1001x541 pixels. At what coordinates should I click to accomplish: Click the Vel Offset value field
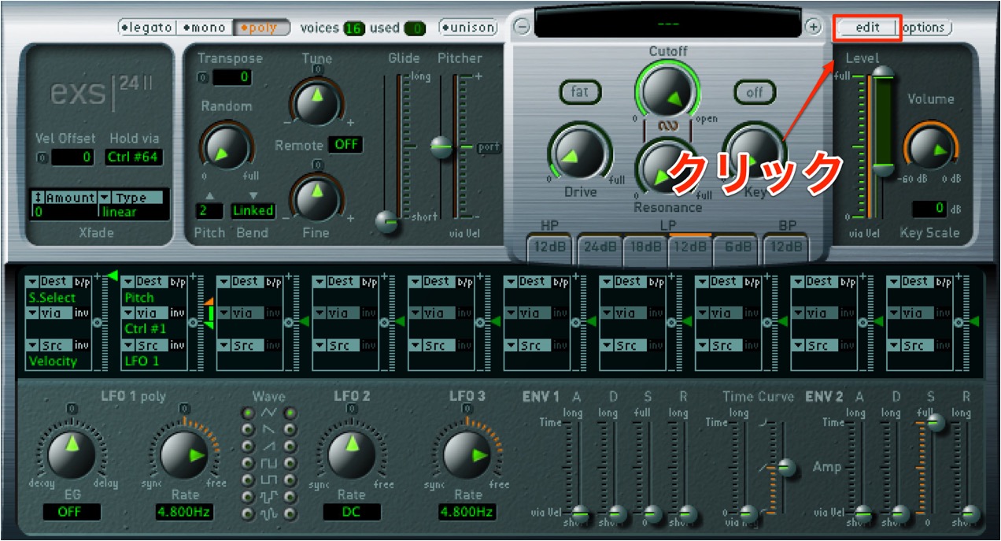(73, 157)
